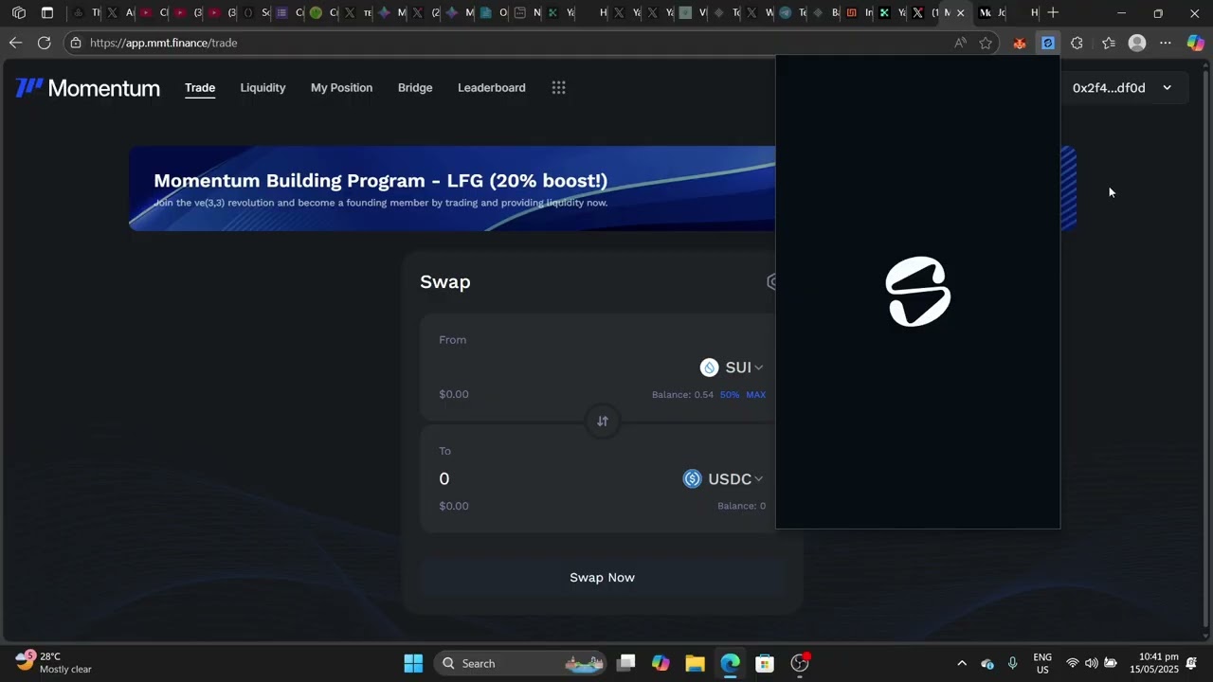Screen dimensions: 1213x682
Task: Open the OBS Studio taskbar icon
Action: click(x=800, y=663)
